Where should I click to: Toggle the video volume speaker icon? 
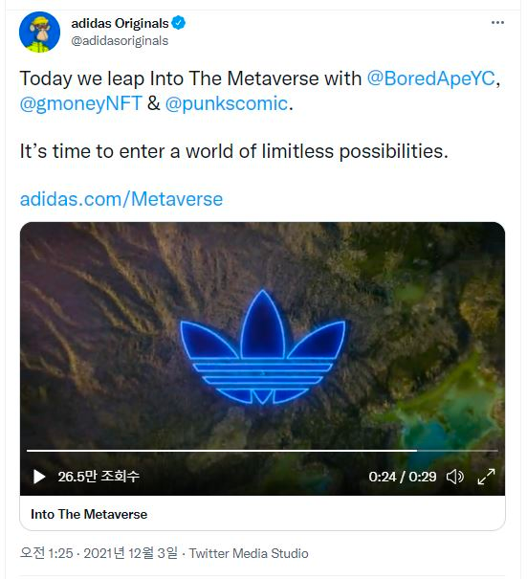[455, 477]
